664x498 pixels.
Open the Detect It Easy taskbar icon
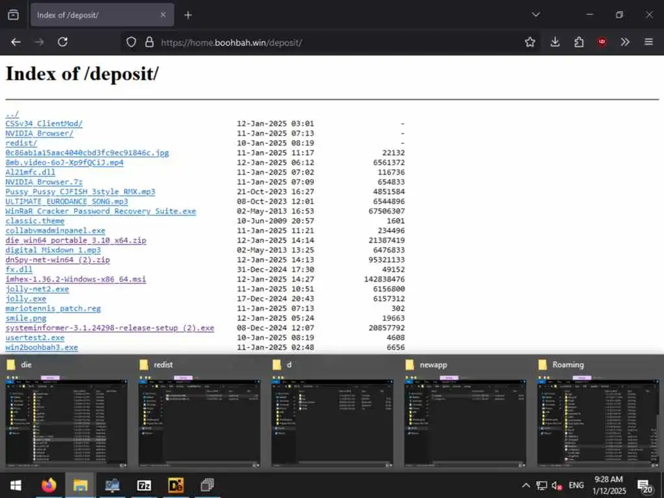click(x=176, y=485)
